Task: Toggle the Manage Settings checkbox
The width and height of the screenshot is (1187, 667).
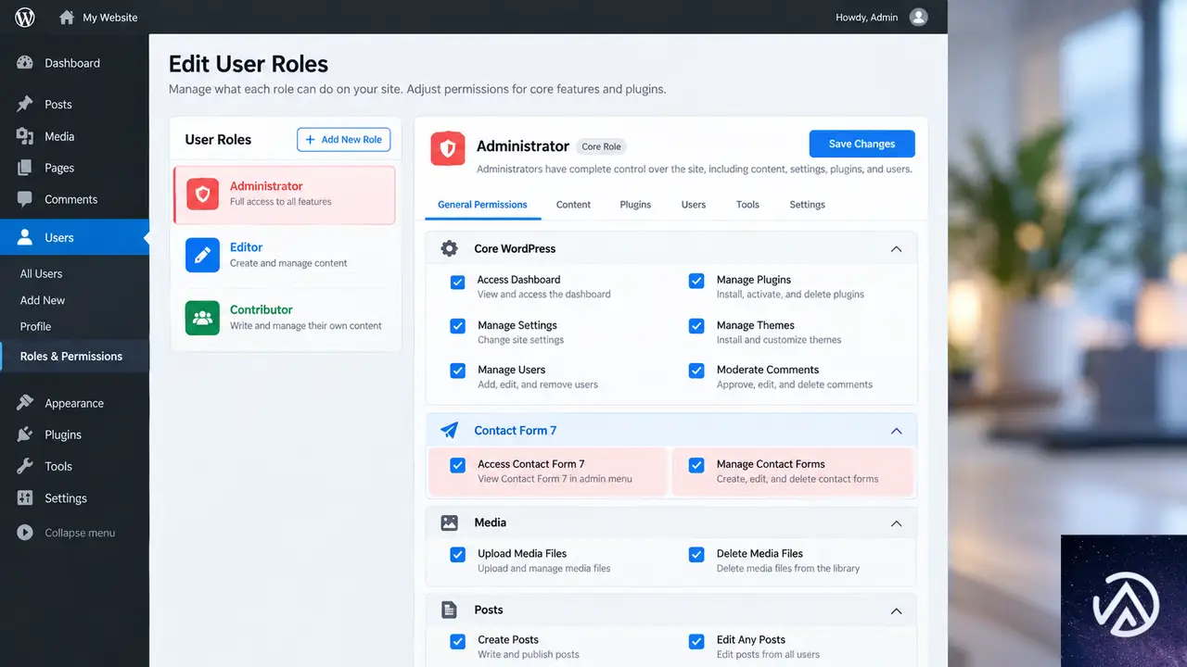Action: [457, 326]
